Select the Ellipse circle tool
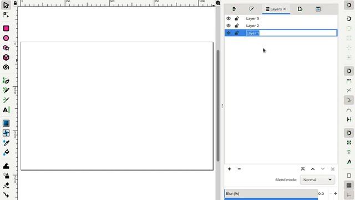355x200 pixels. [x=6, y=38]
